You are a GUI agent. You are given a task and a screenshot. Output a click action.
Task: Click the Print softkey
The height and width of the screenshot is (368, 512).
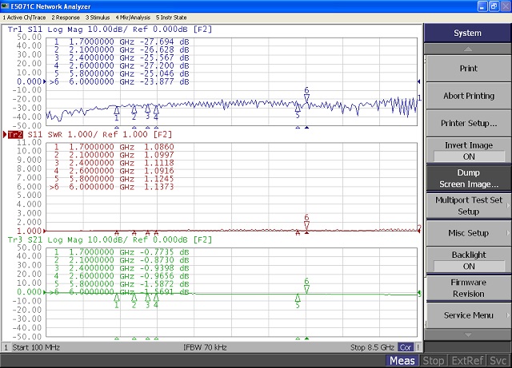coord(468,69)
